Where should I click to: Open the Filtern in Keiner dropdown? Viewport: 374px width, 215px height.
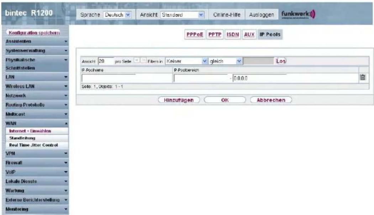186,61
